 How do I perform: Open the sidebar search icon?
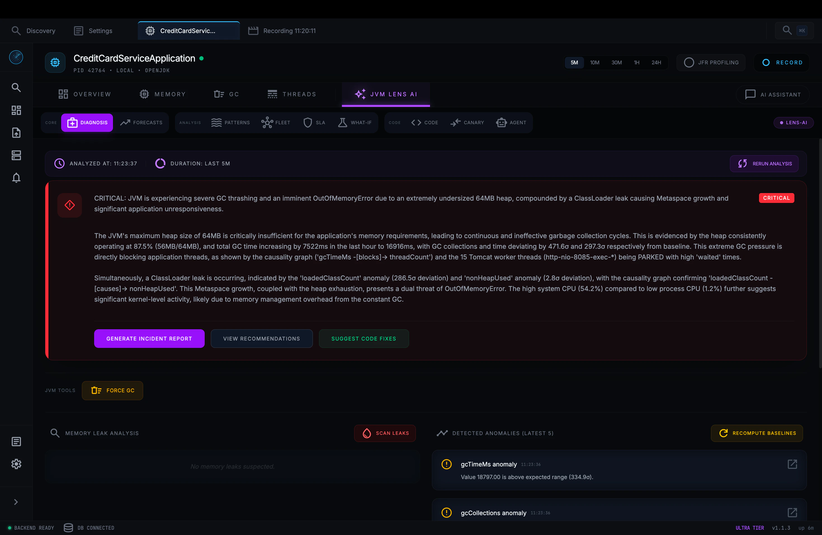click(16, 87)
